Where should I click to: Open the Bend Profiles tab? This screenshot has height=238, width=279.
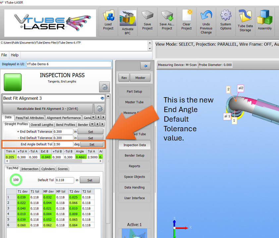(66, 125)
